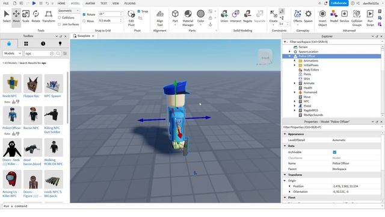Switch to the VIEW ribbon tab
The width and height of the screenshot is (385, 217).
115,4
